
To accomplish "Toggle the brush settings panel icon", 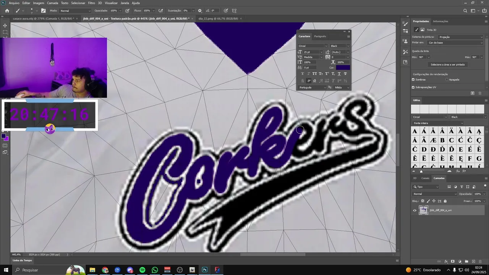I will pyautogui.click(x=43, y=11).
